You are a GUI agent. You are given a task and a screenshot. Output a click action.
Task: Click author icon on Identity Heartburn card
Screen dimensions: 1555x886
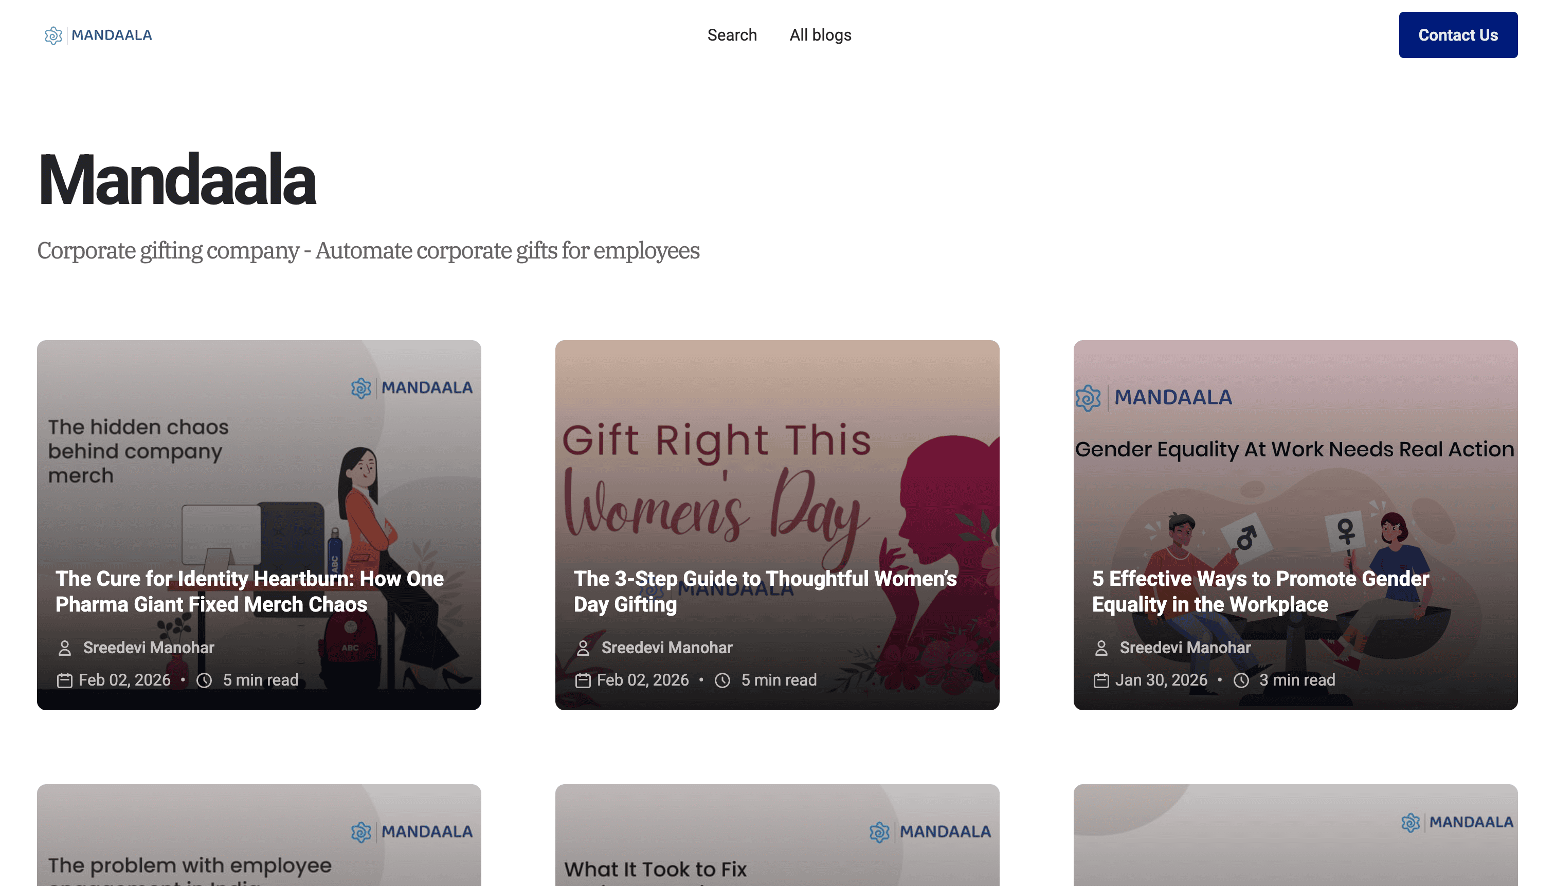65,648
